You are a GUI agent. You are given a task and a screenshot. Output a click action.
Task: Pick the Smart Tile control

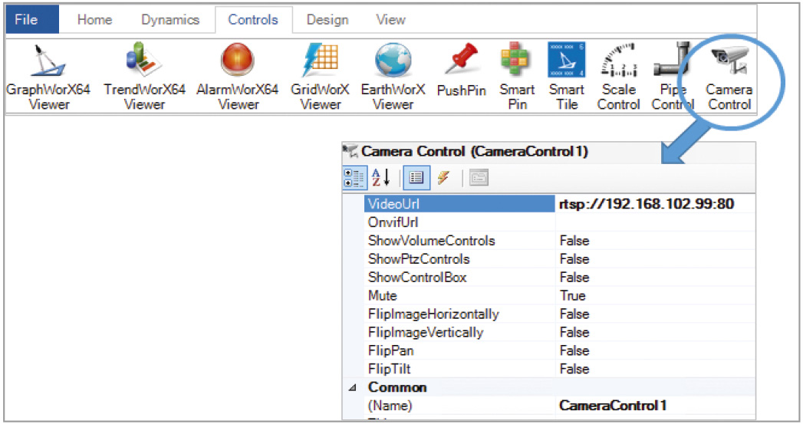pyautogui.click(x=567, y=77)
